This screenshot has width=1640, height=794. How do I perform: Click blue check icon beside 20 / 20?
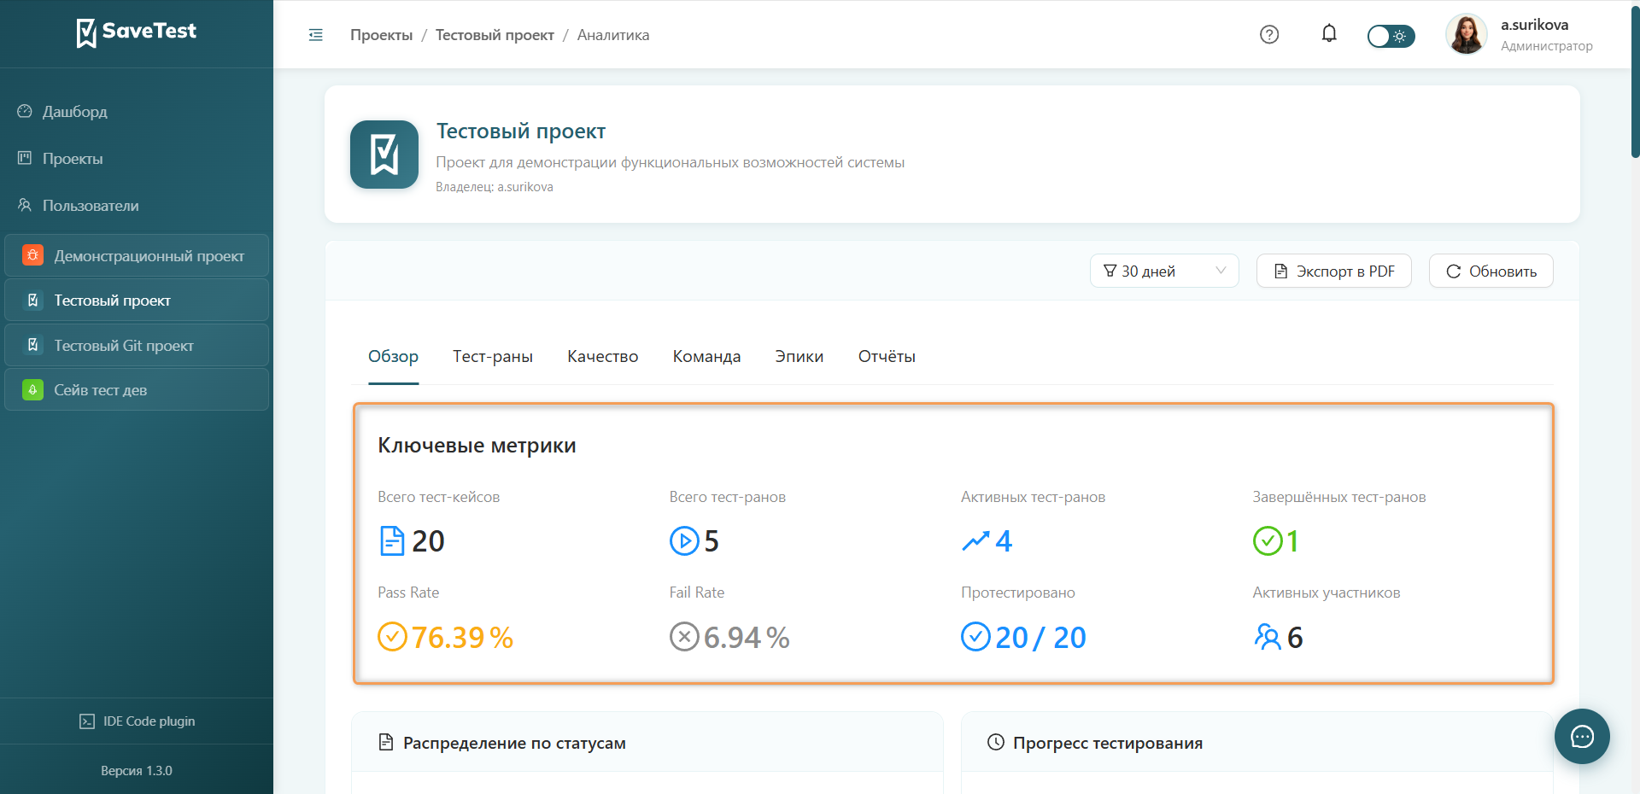click(975, 637)
